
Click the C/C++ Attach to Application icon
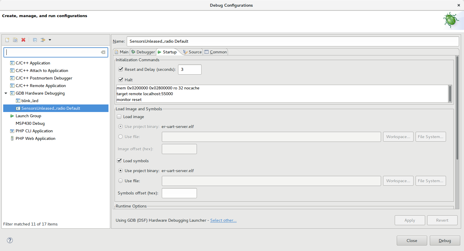pyautogui.click(x=12, y=71)
